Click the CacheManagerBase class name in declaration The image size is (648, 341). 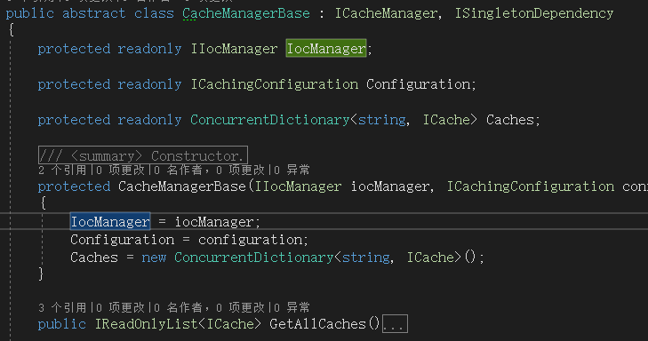click(246, 13)
